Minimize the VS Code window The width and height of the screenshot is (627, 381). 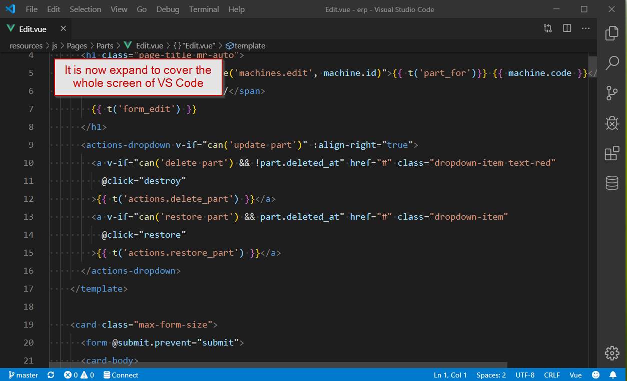click(x=557, y=9)
